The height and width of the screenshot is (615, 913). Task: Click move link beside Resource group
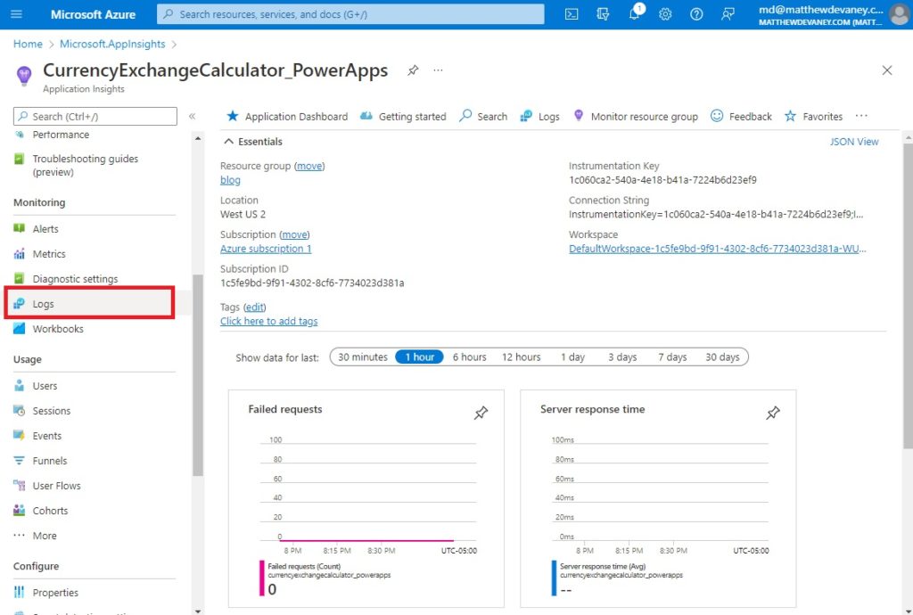[x=309, y=166]
